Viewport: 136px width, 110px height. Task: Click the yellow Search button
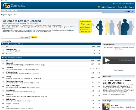pos(34,37)
